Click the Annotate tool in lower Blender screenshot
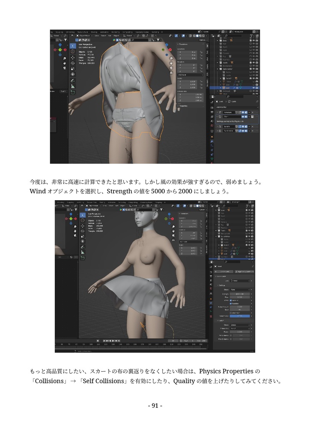 (x=83, y=247)
